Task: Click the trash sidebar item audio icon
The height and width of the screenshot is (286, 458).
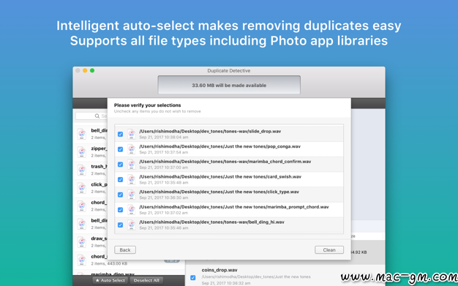Action: tap(82, 170)
